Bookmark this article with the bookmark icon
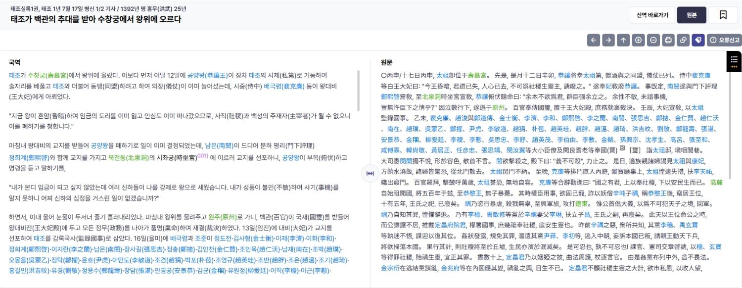Screen dimensions: 742x288 (723, 15)
